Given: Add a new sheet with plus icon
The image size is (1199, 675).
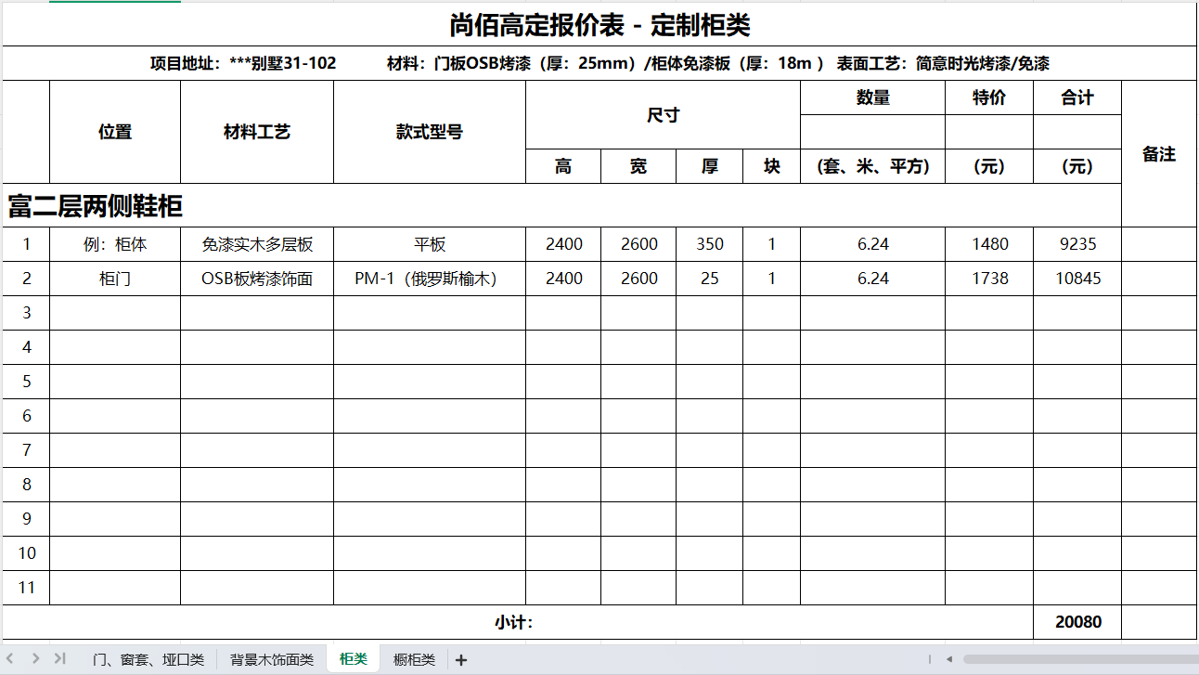Looking at the screenshot, I should tap(461, 660).
